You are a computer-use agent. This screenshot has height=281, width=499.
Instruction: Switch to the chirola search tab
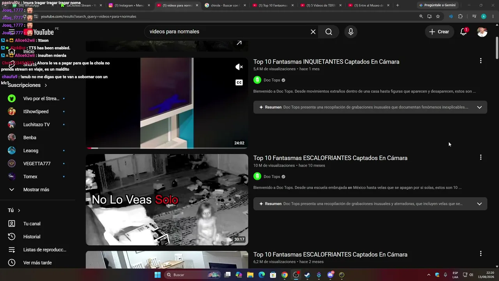[x=225, y=5]
